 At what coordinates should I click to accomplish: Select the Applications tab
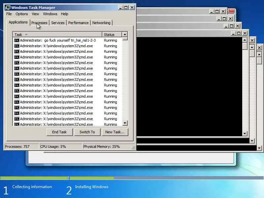pyautogui.click(x=18, y=22)
